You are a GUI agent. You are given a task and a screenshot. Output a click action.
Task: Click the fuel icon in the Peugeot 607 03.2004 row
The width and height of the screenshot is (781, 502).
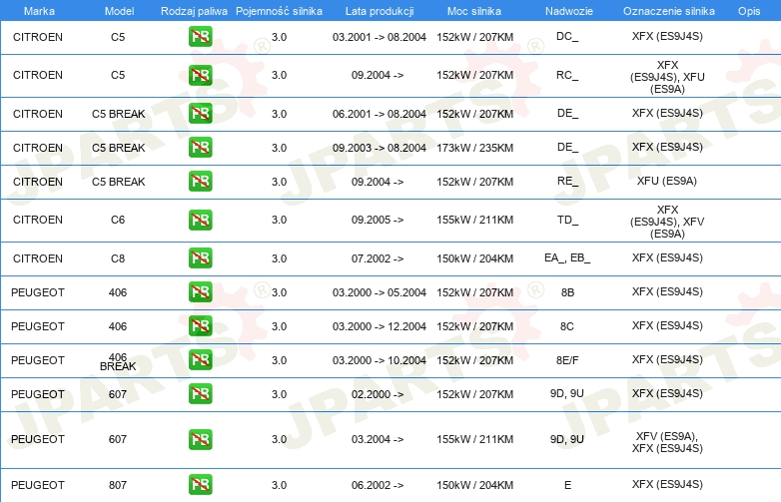pyautogui.click(x=200, y=439)
